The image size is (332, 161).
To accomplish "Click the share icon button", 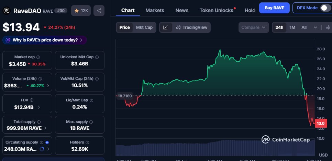I will [x=99, y=11].
